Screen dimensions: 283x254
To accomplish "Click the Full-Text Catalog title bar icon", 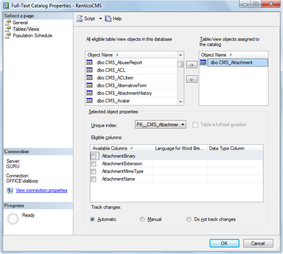I will 6,6.
